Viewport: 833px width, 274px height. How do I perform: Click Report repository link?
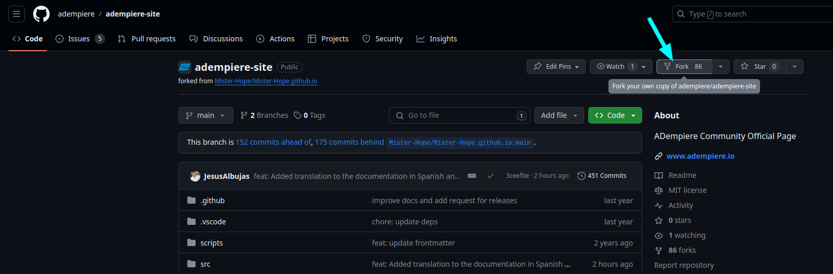coord(684,265)
